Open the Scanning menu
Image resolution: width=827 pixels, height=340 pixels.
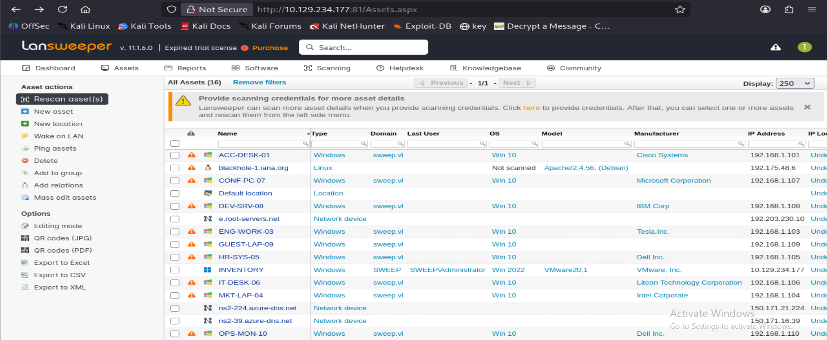tap(327, 68)
